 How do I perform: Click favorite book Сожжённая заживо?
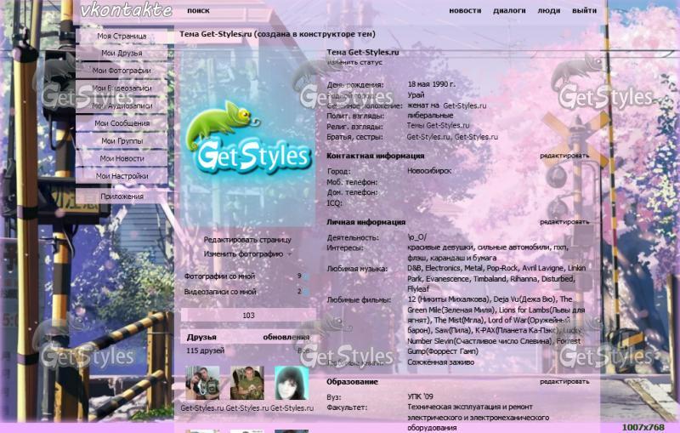point(440,362)
